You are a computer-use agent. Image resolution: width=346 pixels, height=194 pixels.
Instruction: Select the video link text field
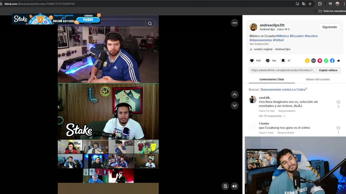pos(282,70)
